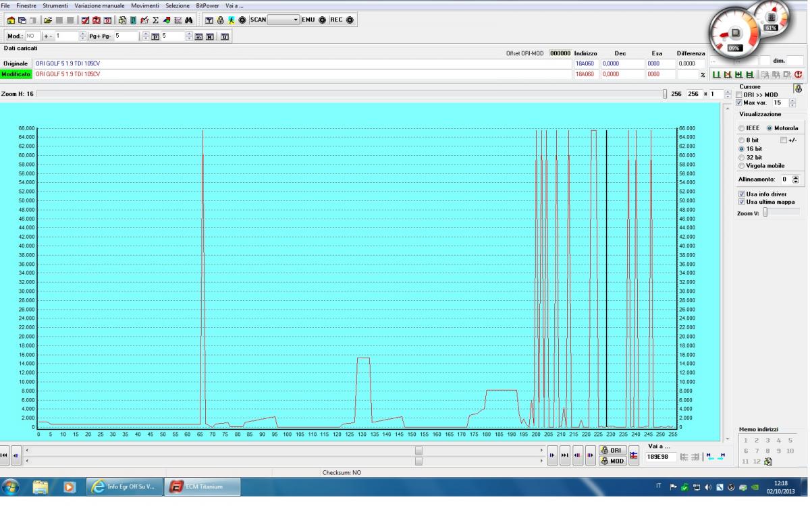Click the green book icon in toolbar
The width and height of the screenshot is (810, 506).
[133, 20]
